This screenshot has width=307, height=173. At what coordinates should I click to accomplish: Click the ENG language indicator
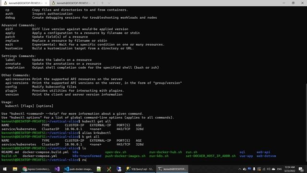(x=279, y=169)
